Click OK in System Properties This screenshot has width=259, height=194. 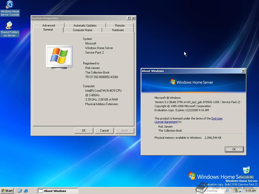(84, 131)
